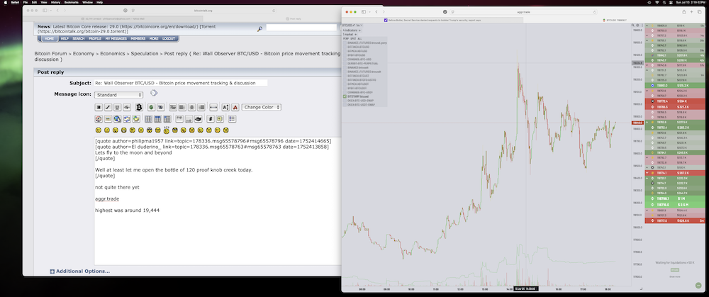Insert superscript tag
This screenshot has width=709, height=297.
[x=179, y=119]
